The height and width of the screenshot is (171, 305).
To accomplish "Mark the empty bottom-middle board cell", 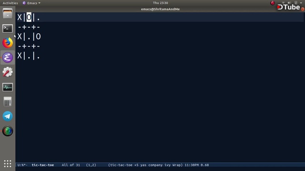I will (29, 56).
